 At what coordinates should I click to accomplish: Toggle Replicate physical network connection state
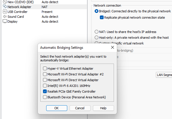pyautogui.click(x=102, y=17)
